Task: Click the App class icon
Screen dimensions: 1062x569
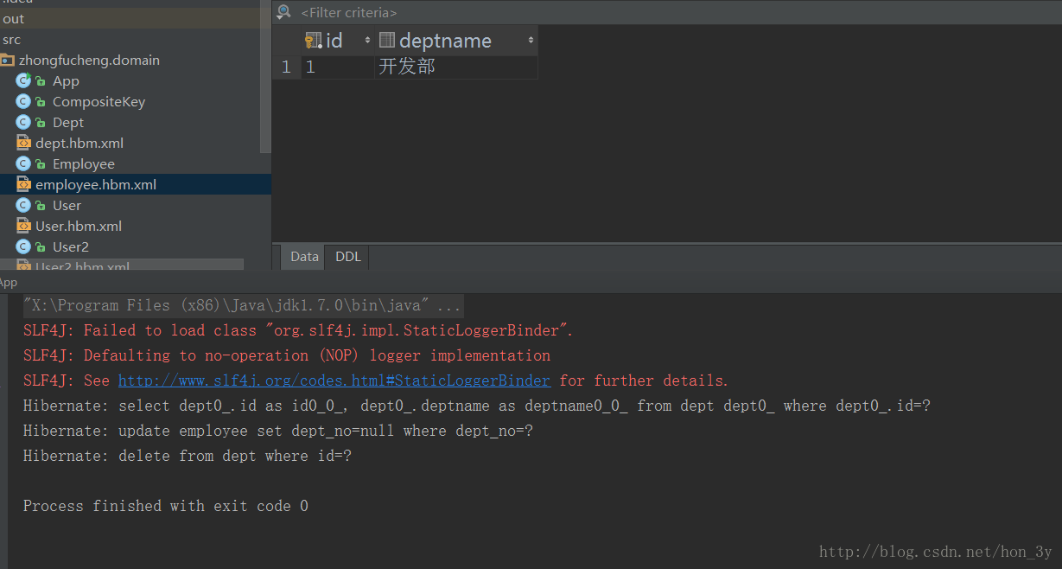Action: (x=23, y=80)
